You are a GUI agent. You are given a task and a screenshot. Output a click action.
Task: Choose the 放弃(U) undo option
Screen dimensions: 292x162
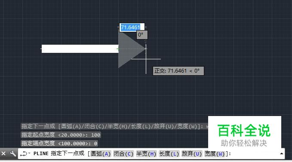point(192,154)
